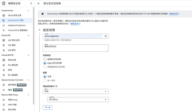Viewport: 192px width, 112px height.
Task: Collapse the Secure Web Proxy section
Action: pos(28,95)
